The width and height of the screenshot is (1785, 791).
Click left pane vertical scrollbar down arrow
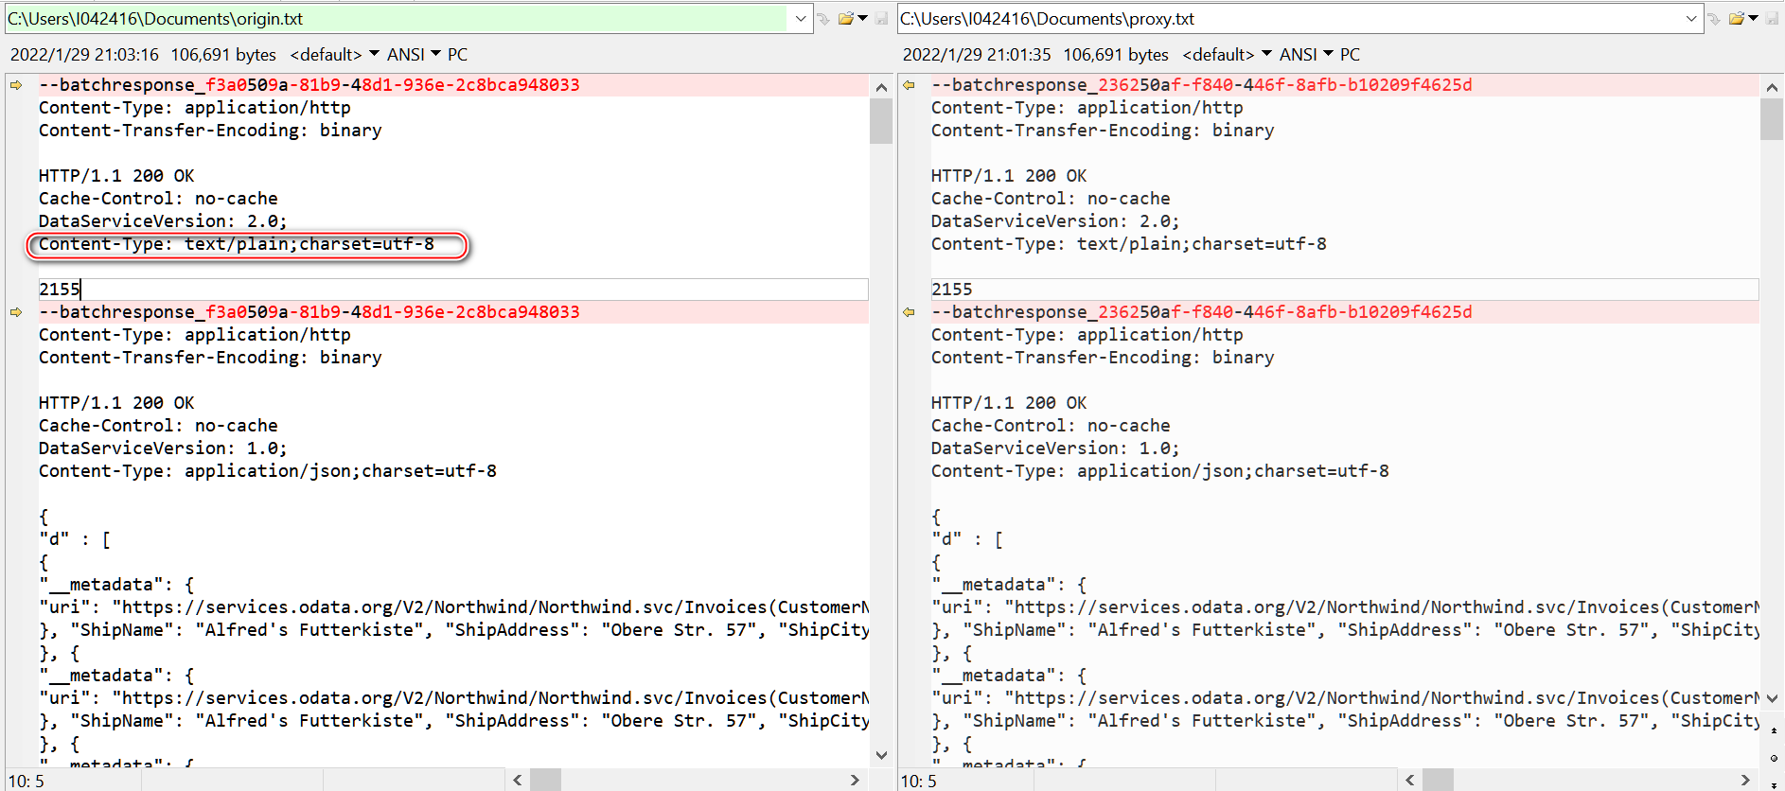881,755
